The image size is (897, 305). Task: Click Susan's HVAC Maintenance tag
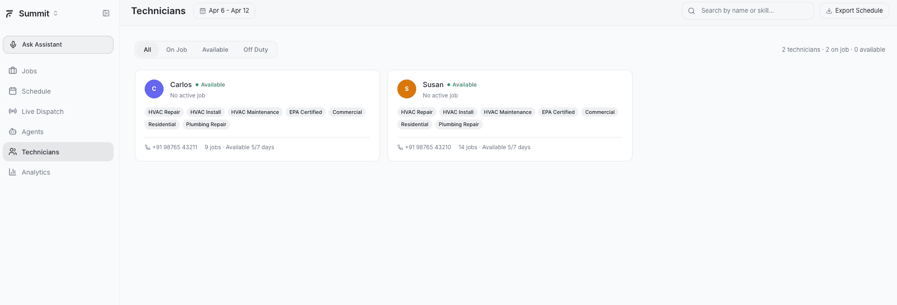pyautogui.click(x=508, y=112)
